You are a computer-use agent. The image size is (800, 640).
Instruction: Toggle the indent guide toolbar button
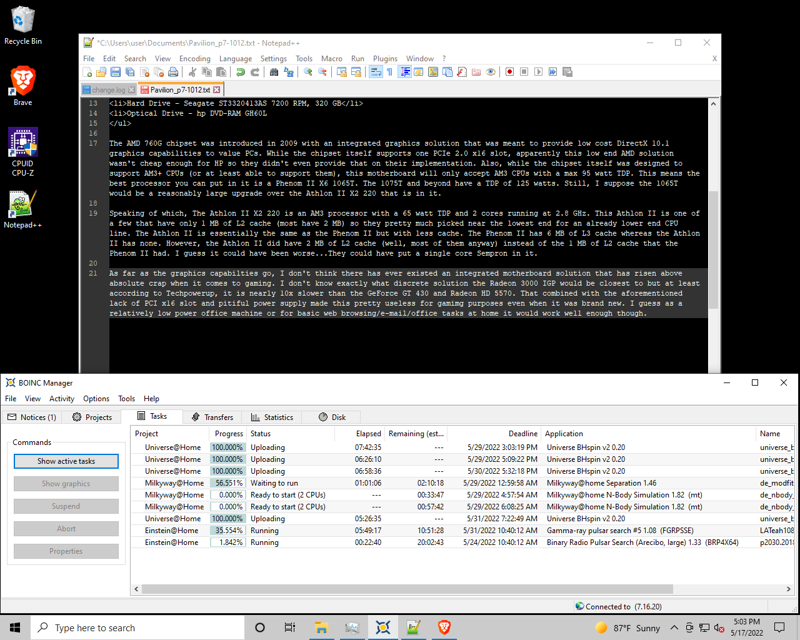coord(404,72)
